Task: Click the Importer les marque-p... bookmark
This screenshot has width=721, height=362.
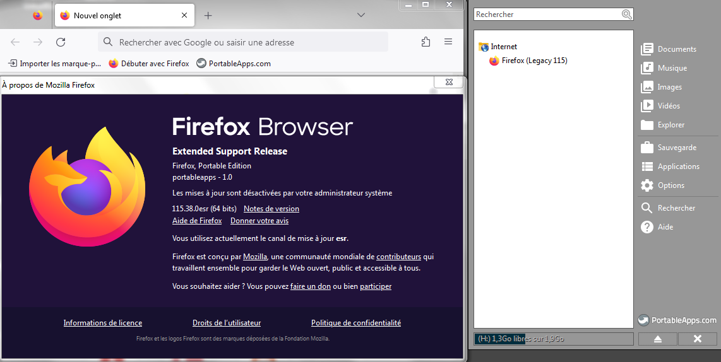Action: tap(55, 64)
